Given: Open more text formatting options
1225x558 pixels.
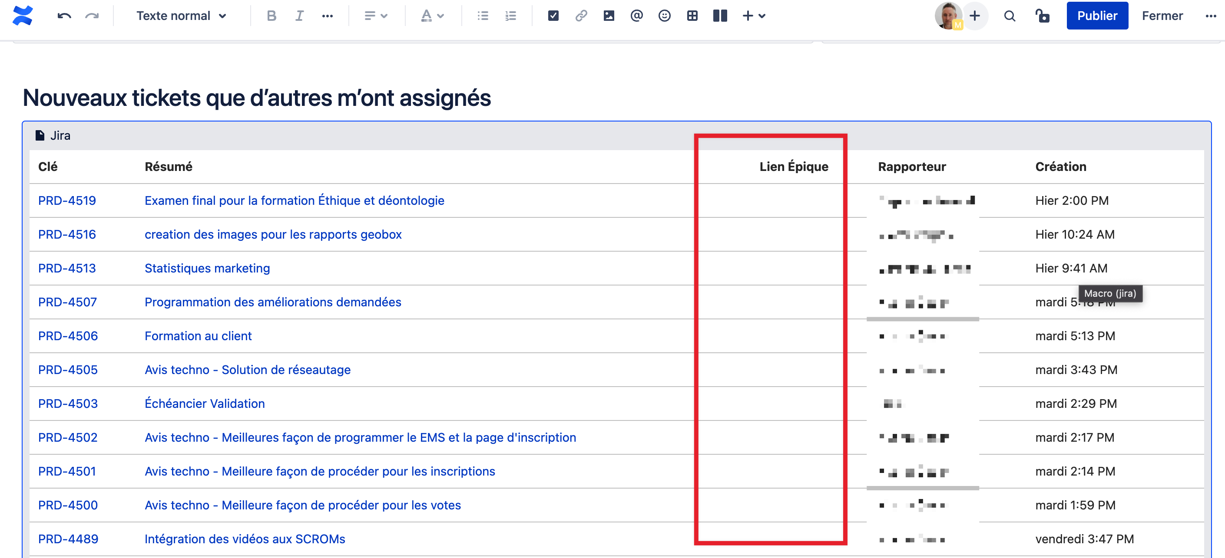Looking at the screenshot, I should coord(327,16).
